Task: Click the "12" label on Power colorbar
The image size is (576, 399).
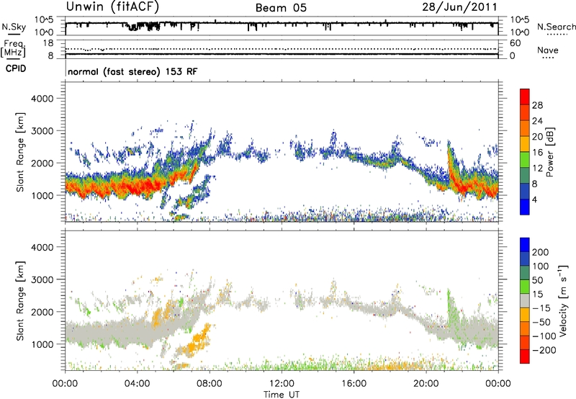Action: coord(537,169)
